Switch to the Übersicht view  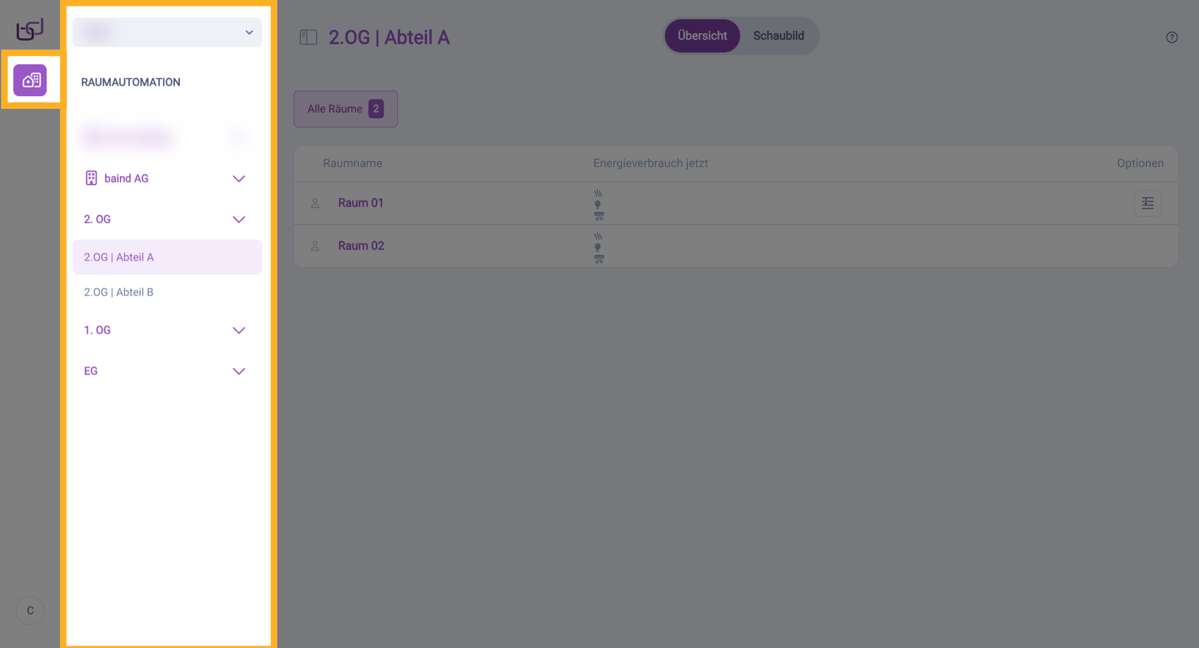702,36
